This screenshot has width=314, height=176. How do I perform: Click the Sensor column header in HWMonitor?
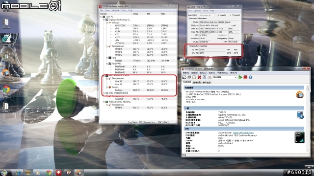(x=116, y=14)
